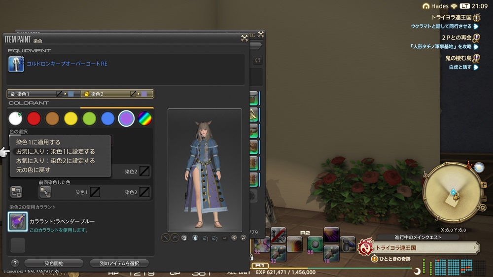Open the コルドロンキープオーバーコートRE item link
Image resolution: width=493 pixels, height=277 pixels.
[x=67, y=64]
